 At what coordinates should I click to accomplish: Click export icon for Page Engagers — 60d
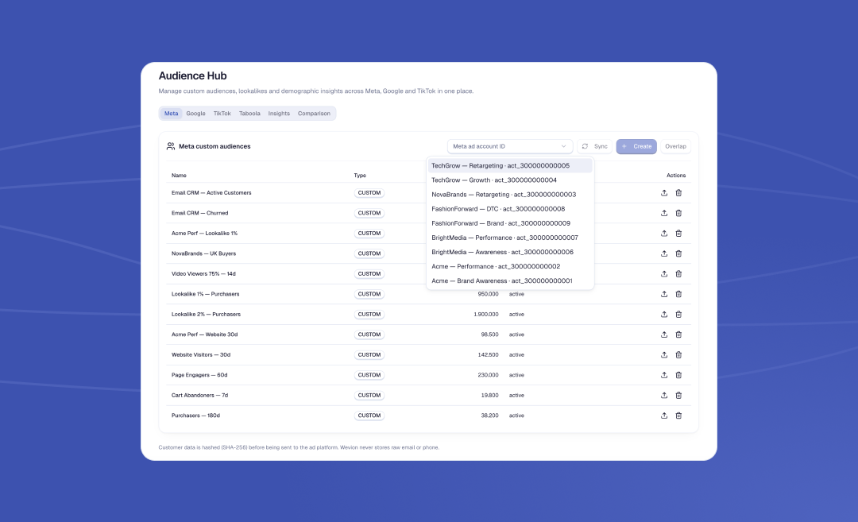(663, 375)
